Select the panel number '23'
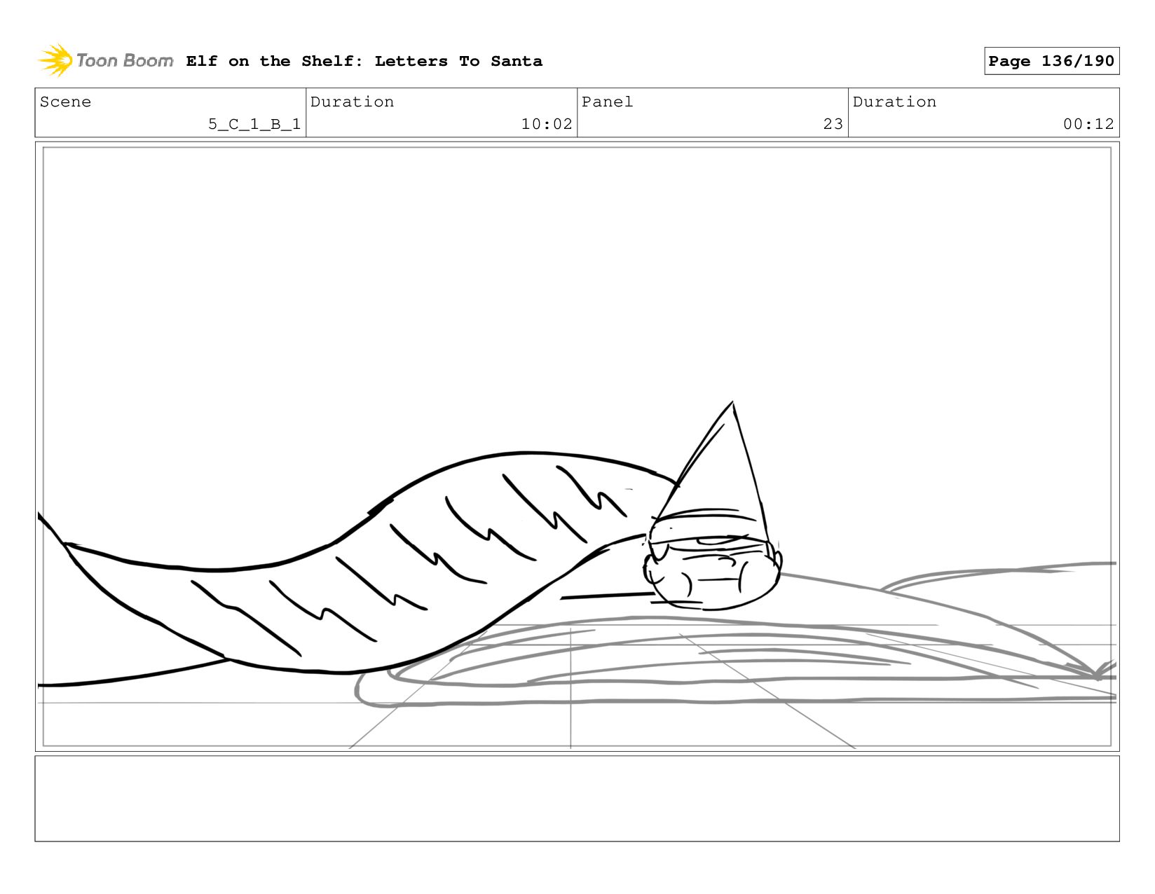The image size is (1155, 894). point(833,124)
